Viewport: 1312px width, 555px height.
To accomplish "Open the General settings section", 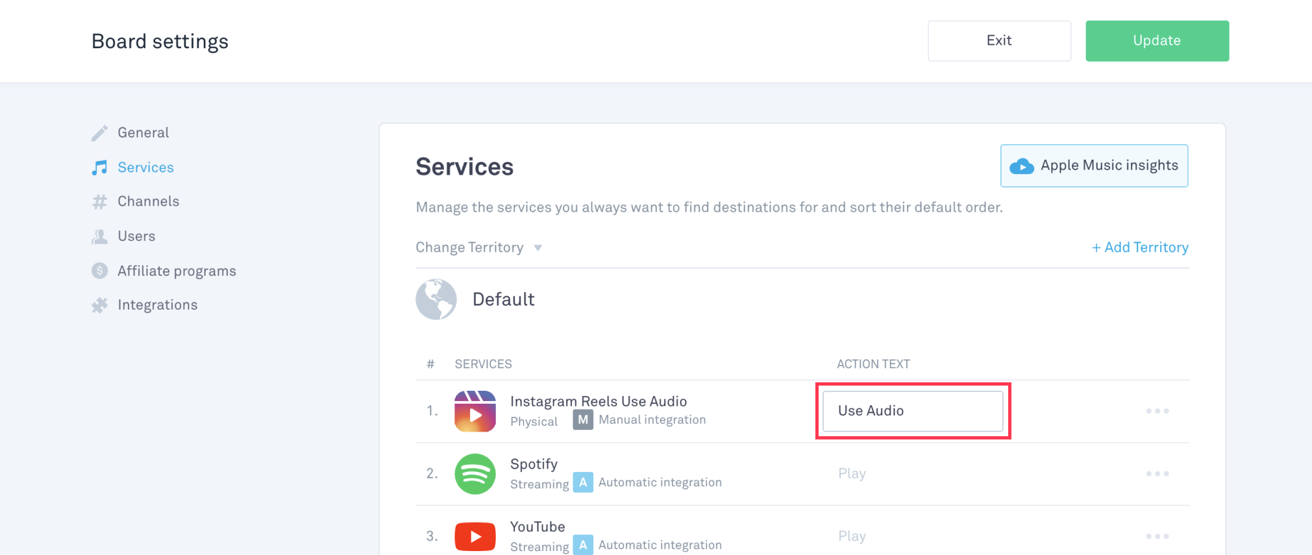I will click(x=143, y=133).
